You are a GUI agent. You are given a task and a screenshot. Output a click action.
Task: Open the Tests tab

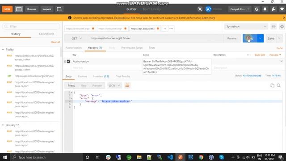(152, 48)
